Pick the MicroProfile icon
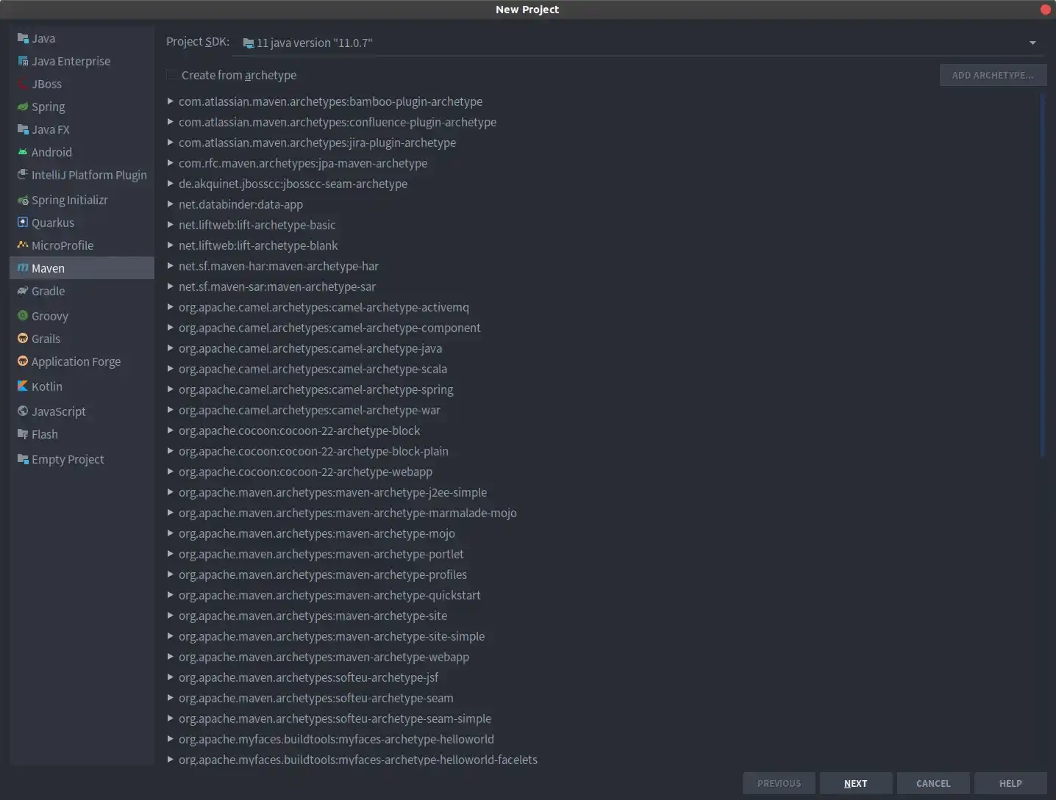The width and height of the screenshot is (1056, 800). pos(23,245)
